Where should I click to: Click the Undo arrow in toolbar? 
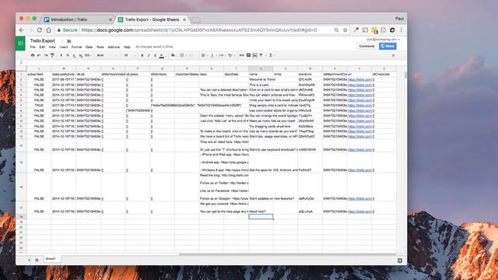(x=39, y=55)
